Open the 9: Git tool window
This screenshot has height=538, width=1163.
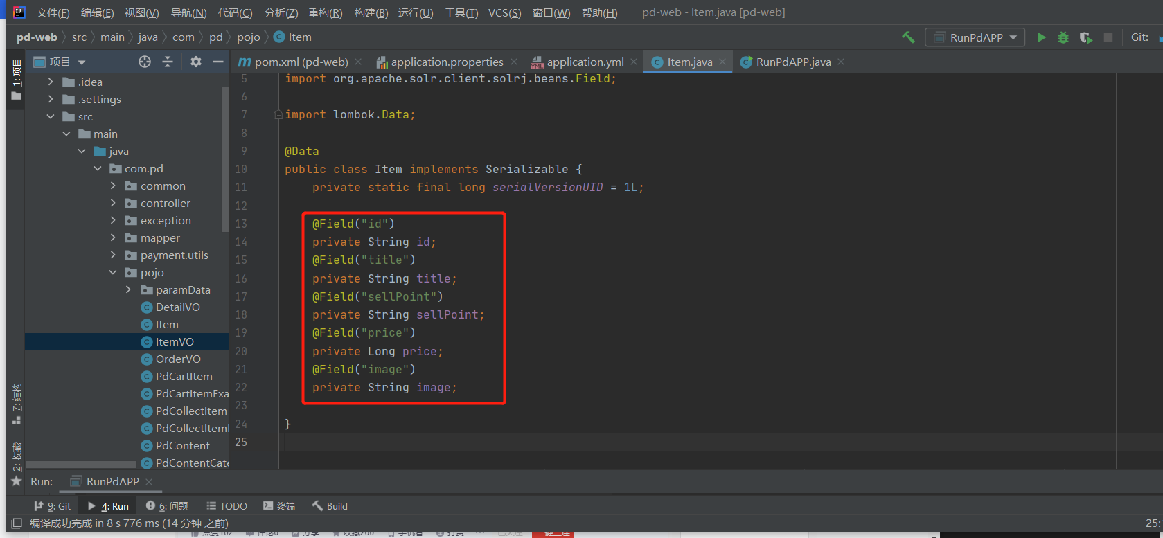click(x=53, y=506)
